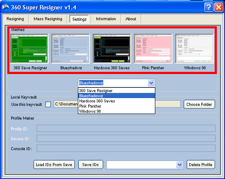Choose the black Hardcore 360 Saves thumbnail
The image size is (225, 179).
coord(112,49)
